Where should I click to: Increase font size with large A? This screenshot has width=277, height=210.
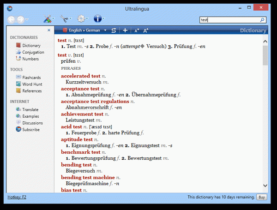pyautogui.click(x=146, y=30)
